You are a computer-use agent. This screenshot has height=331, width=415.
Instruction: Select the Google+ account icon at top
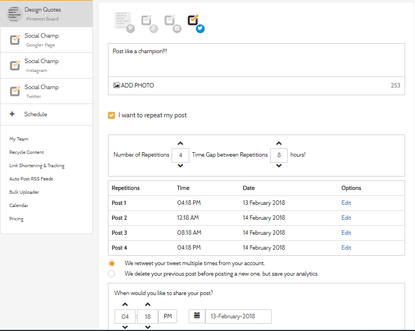tap(149, 23)
